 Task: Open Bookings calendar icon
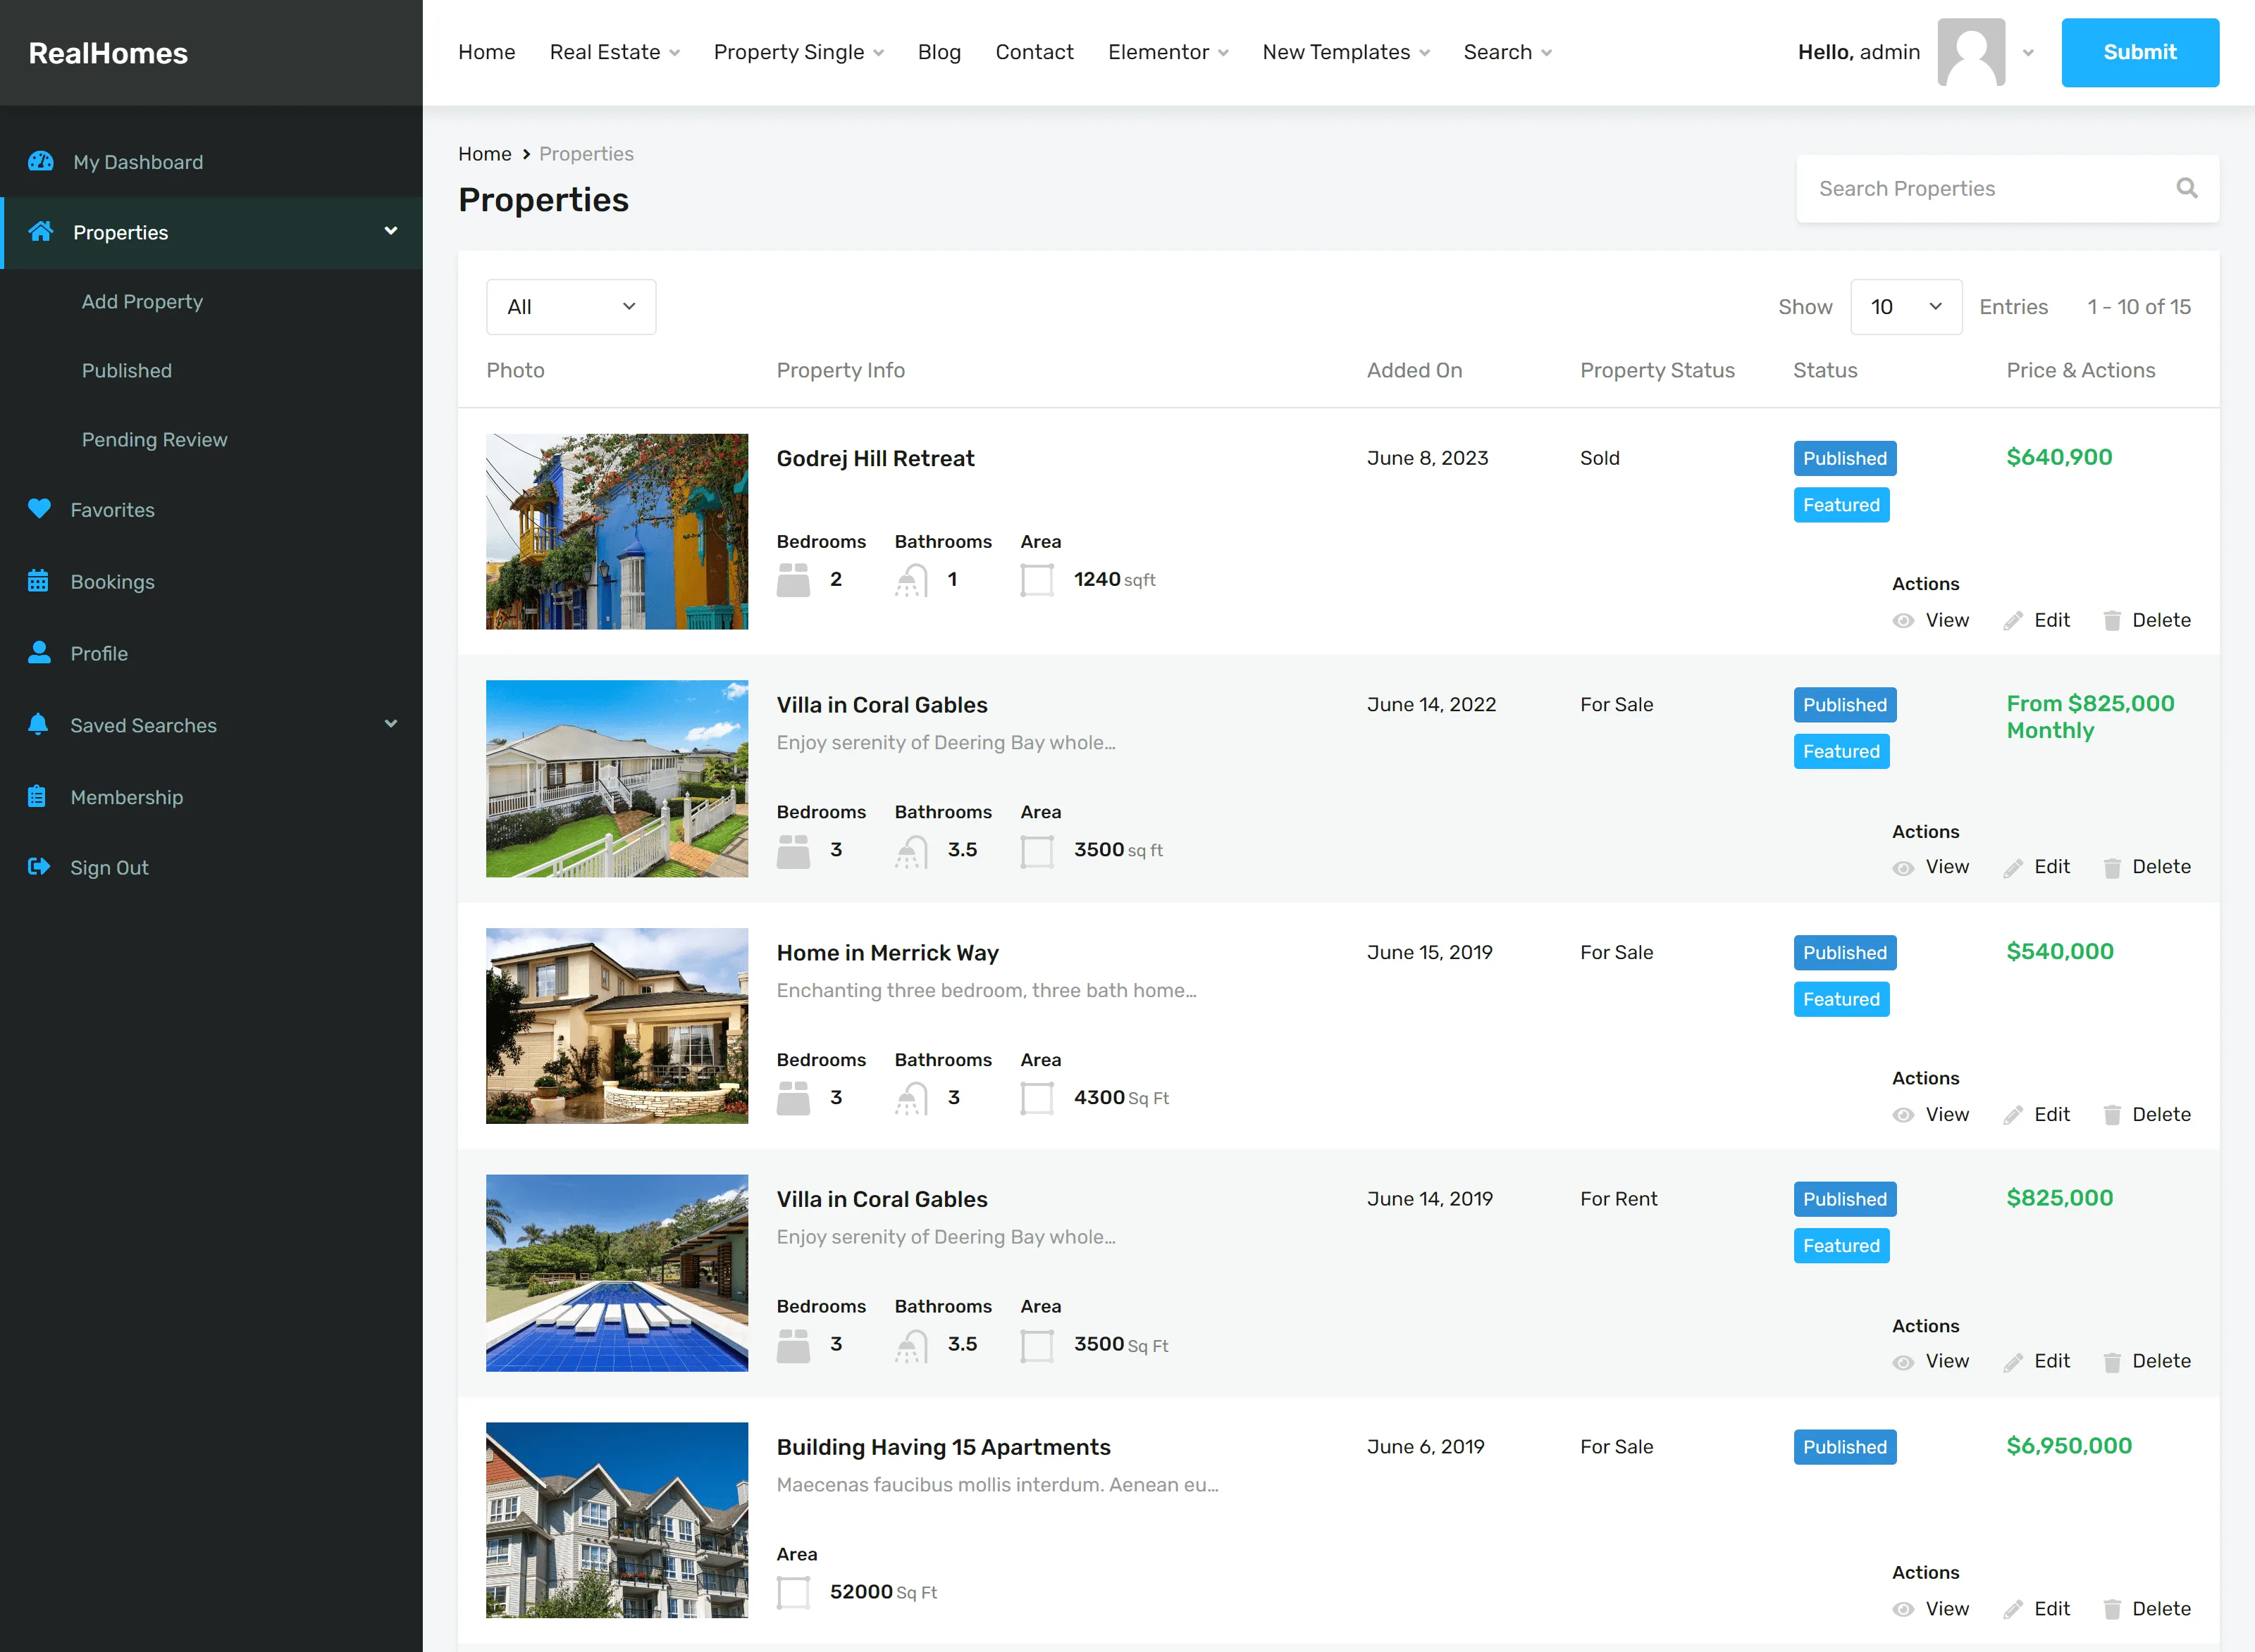38,581
